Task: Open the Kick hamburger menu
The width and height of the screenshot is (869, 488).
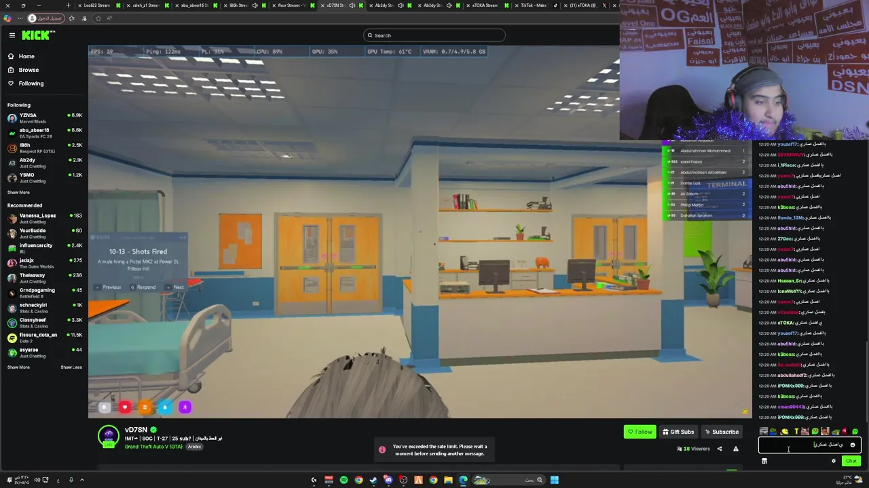Action: pyautogui.click(x=12, y=35)
